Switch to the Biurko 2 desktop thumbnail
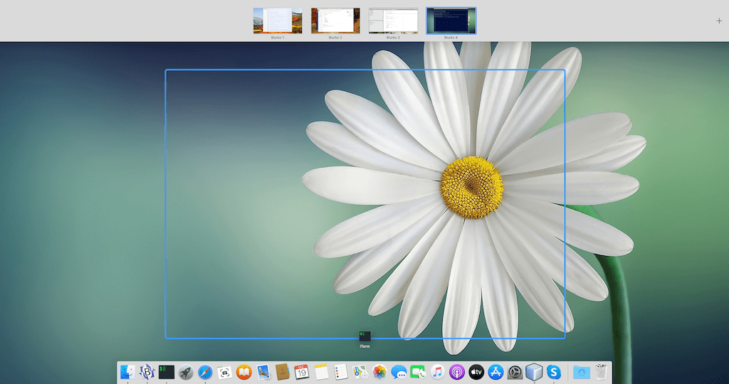Screen dimensions: 729x384 335,21
